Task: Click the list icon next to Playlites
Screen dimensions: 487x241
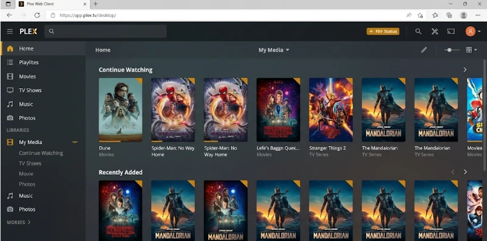Action: pos(10,63)
